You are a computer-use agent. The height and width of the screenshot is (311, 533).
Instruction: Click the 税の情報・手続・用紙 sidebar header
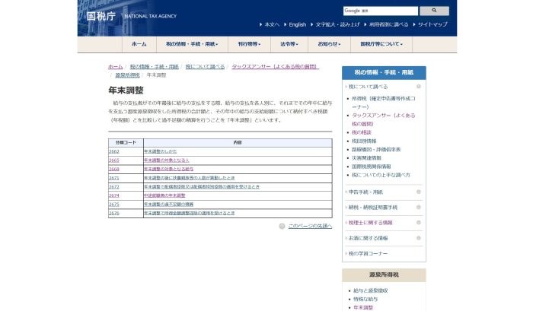(384, 73)
